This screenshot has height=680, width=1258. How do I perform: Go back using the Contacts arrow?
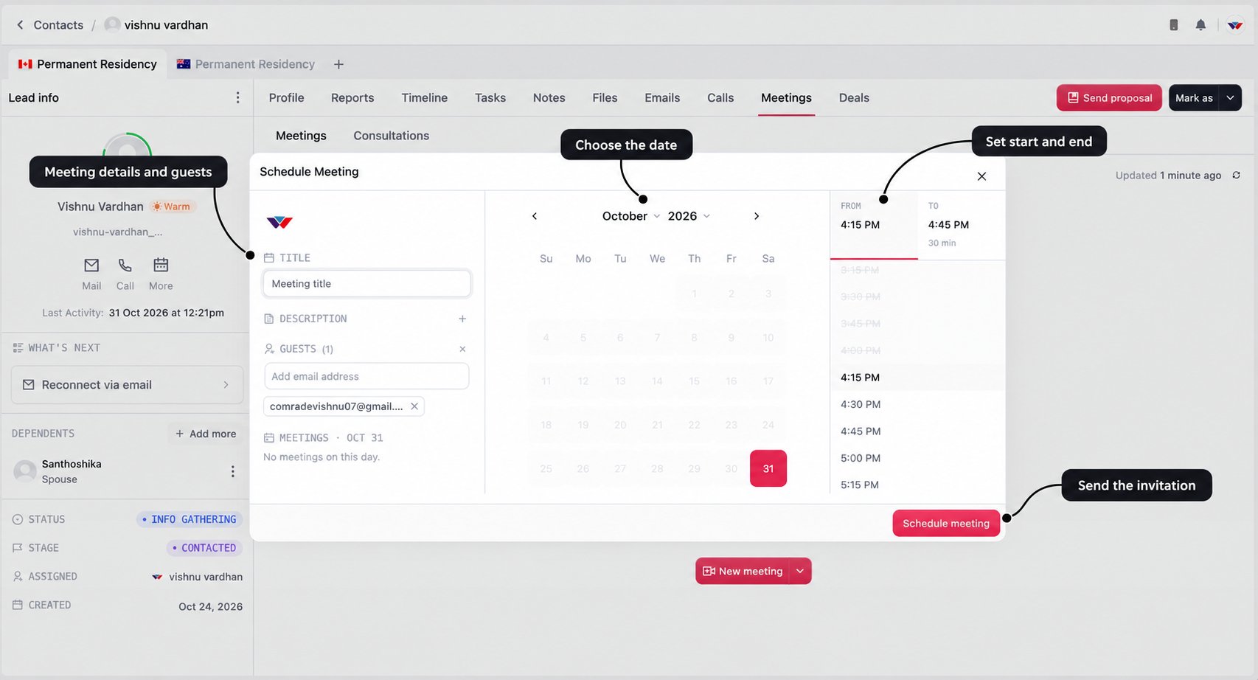point(20,25)
